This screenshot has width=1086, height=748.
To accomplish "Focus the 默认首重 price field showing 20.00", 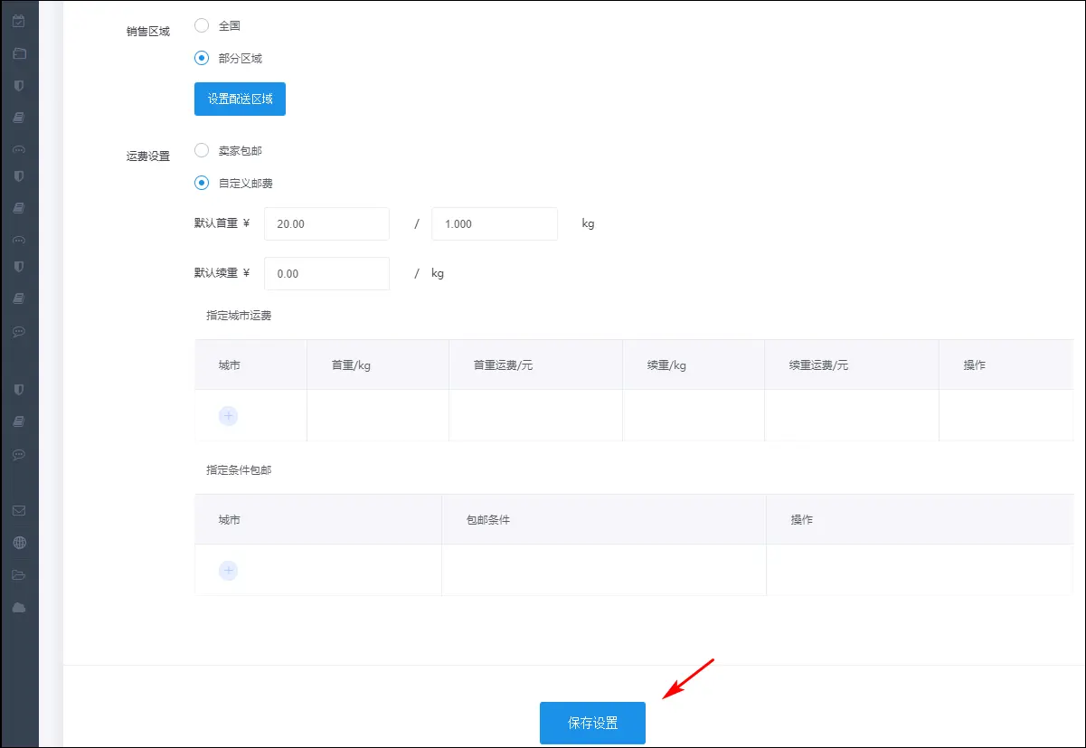I will (326, 223).
